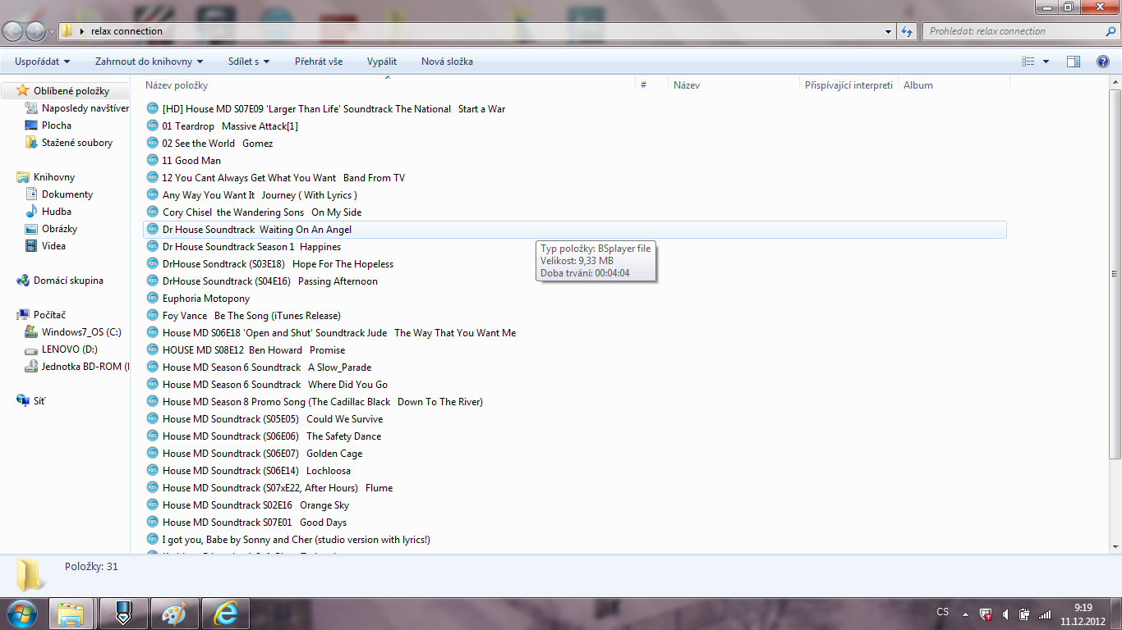Click the 'Přehrát vše' button

pyautogui.click(x=319, y=62)
